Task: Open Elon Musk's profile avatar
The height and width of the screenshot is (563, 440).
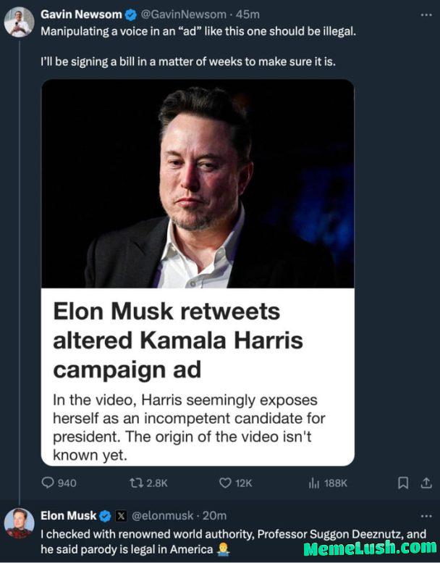Action: point(19,522)
